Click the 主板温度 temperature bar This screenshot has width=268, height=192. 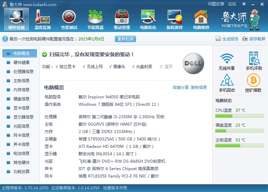click(x=239, y=146)
